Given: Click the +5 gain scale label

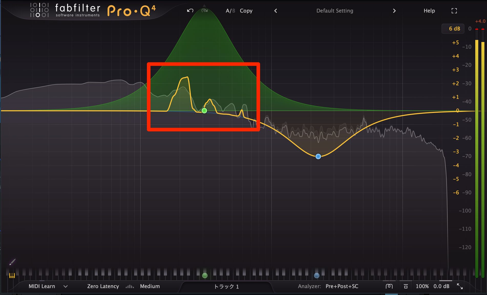Looking at the screenshot, I should coord(455,43).
